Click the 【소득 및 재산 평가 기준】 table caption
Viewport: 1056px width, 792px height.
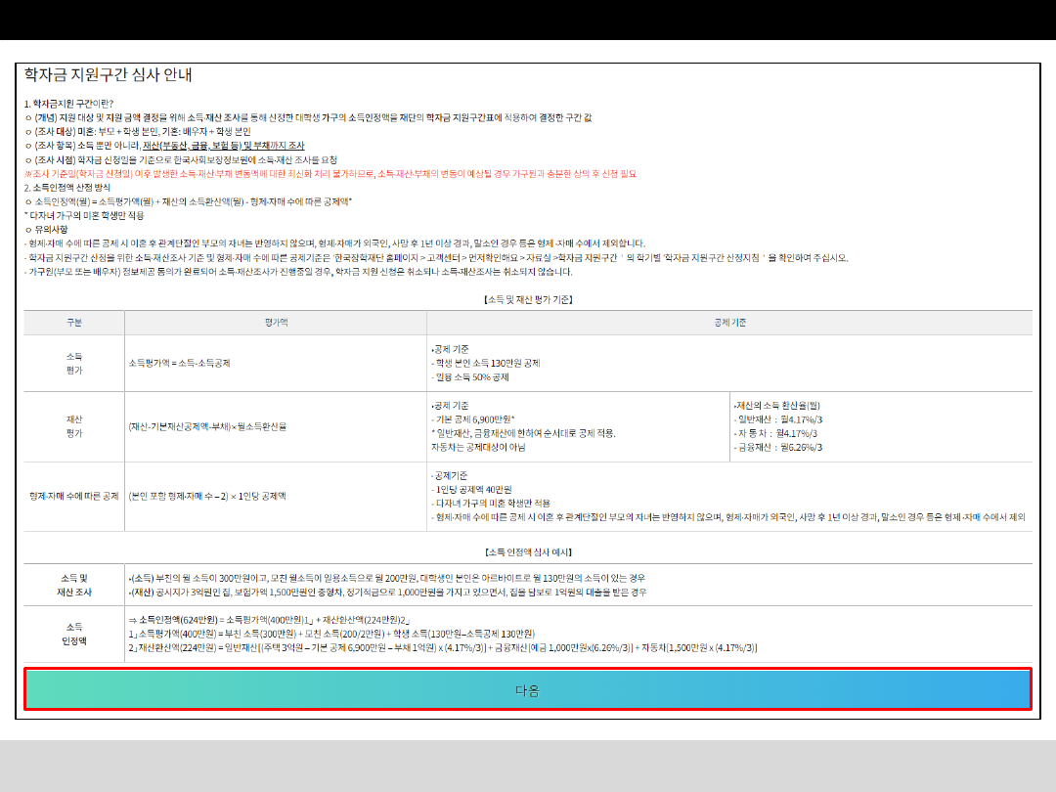click(x=528, y=299)
